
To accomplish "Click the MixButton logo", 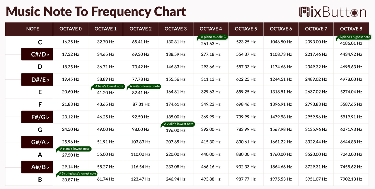I will pyautogui.click(x=333, y=12).
